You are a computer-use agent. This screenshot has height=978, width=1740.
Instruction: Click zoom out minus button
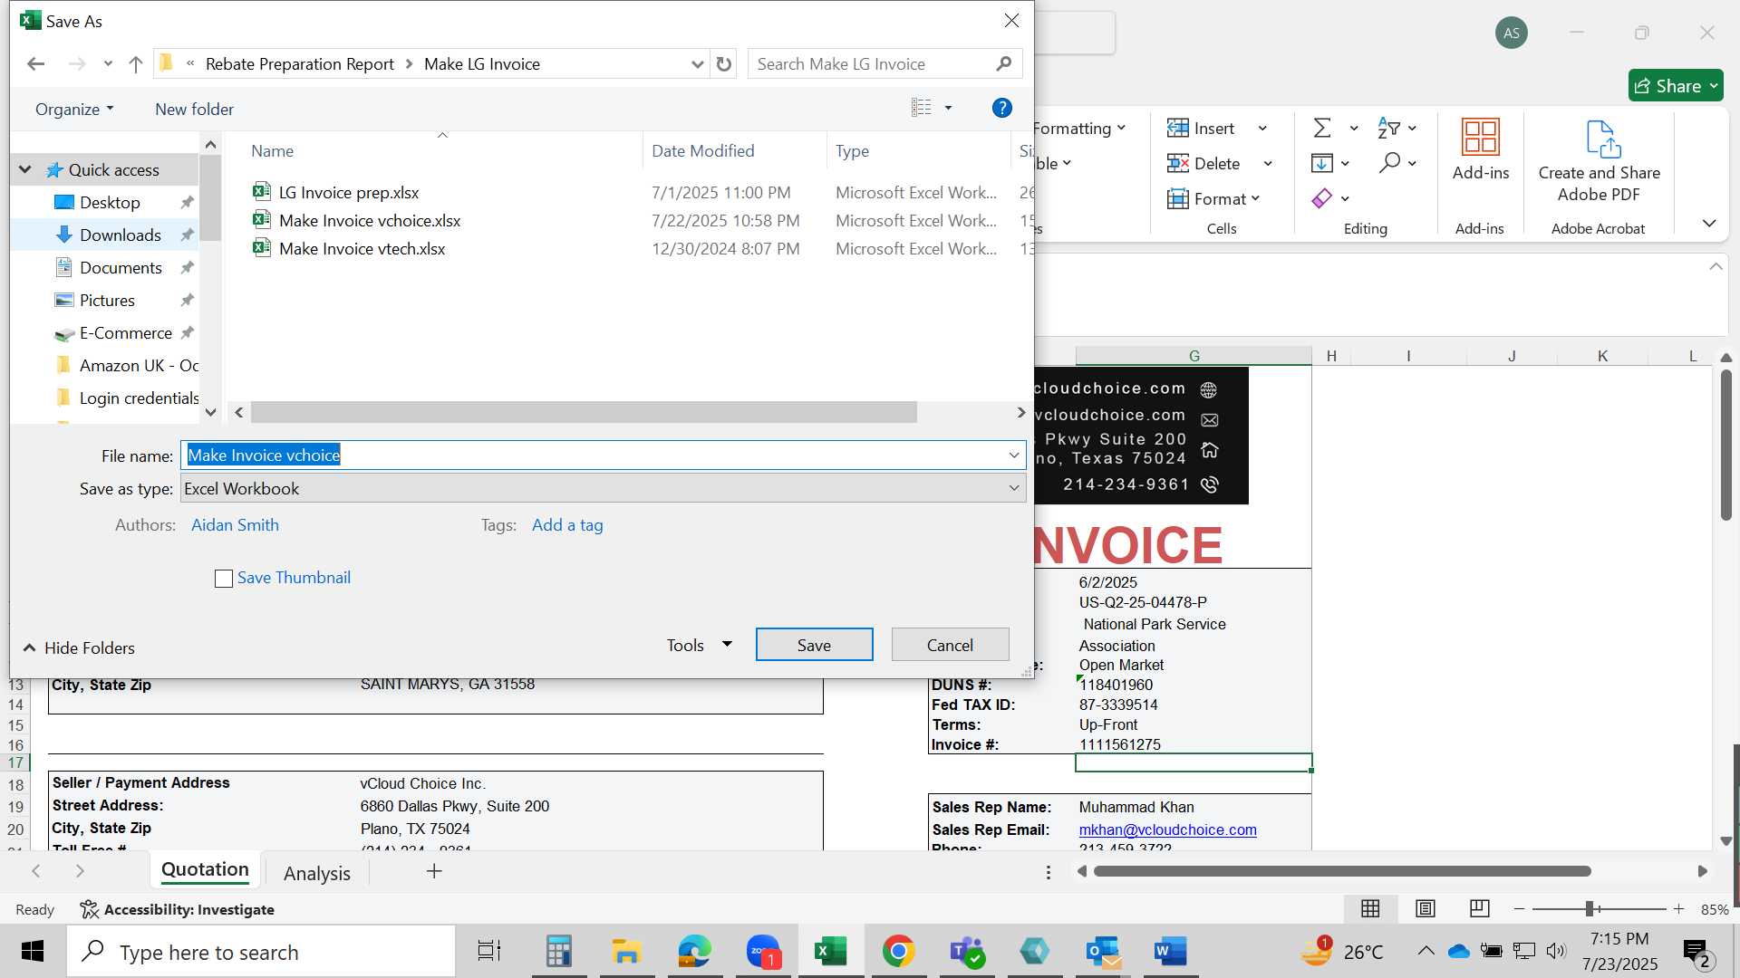coord(1519,908)
